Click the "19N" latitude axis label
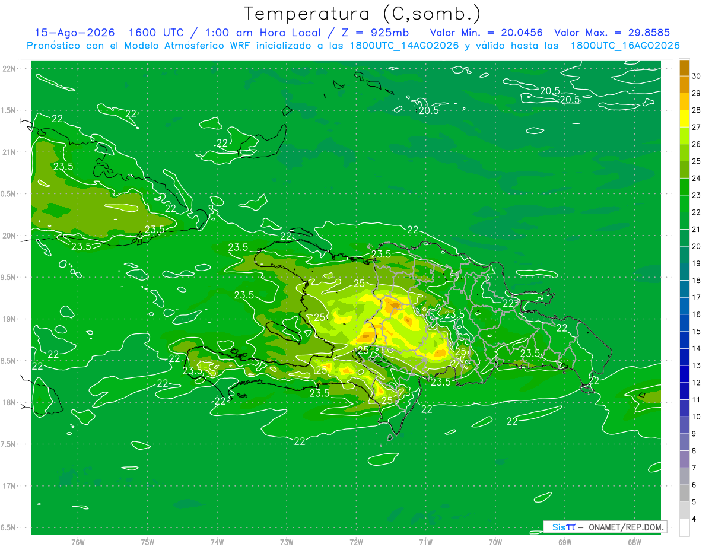712x550 pixels. tap(10, 319)
